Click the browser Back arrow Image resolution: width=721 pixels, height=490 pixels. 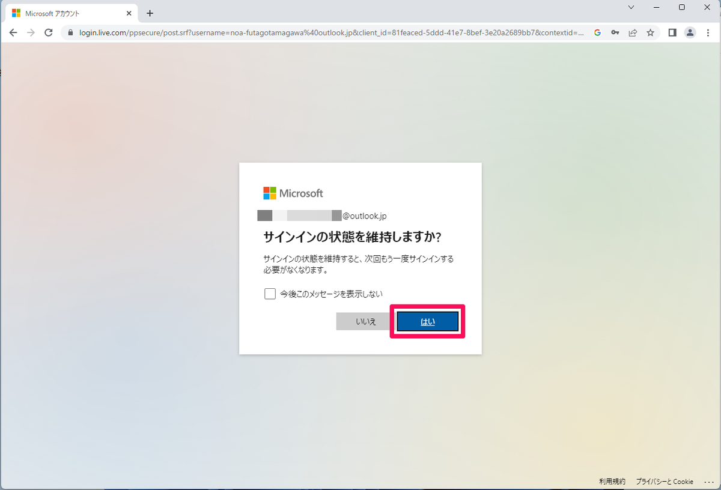(x=14, y=32)
